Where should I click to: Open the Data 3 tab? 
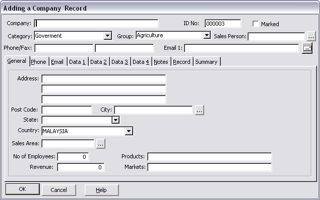(119, 62)
